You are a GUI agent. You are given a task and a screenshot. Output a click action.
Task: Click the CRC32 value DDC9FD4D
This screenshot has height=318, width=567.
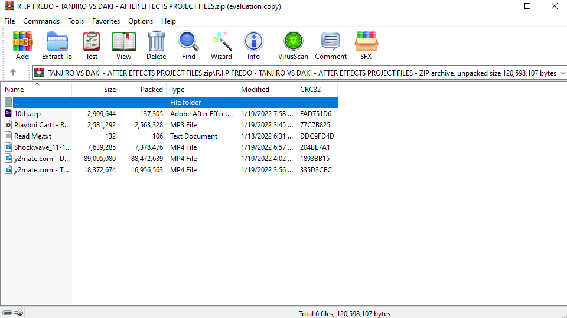pos(317,136)
